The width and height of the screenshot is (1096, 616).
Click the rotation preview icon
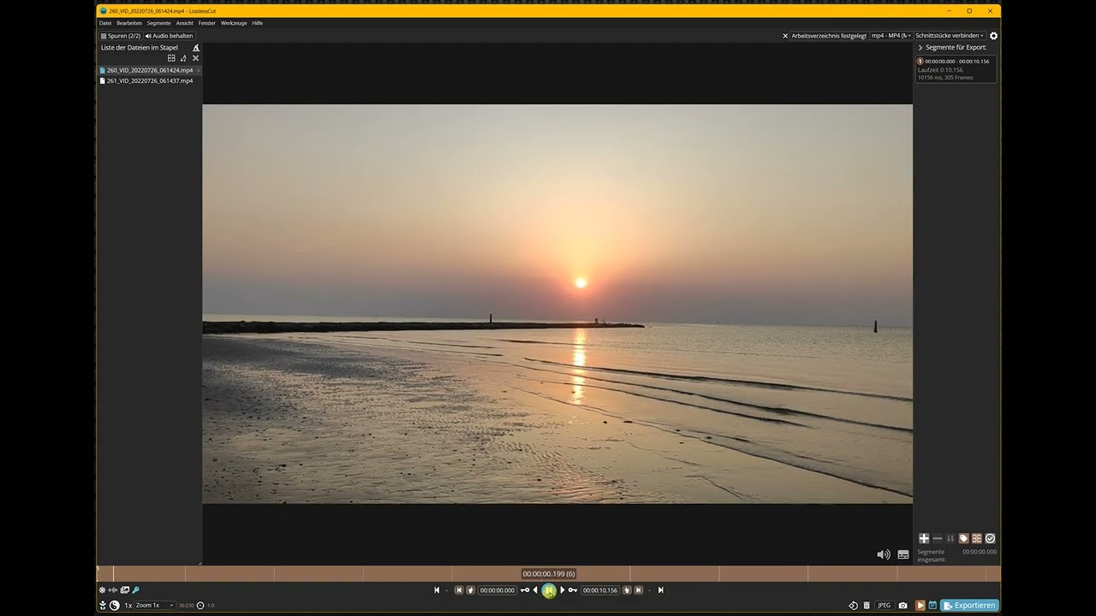(853, 606)
